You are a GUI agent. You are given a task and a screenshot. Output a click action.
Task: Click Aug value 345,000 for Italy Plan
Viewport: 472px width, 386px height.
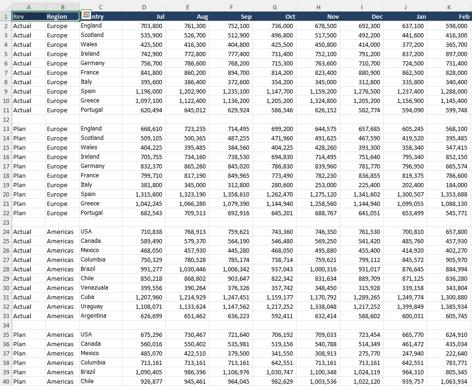187,185
